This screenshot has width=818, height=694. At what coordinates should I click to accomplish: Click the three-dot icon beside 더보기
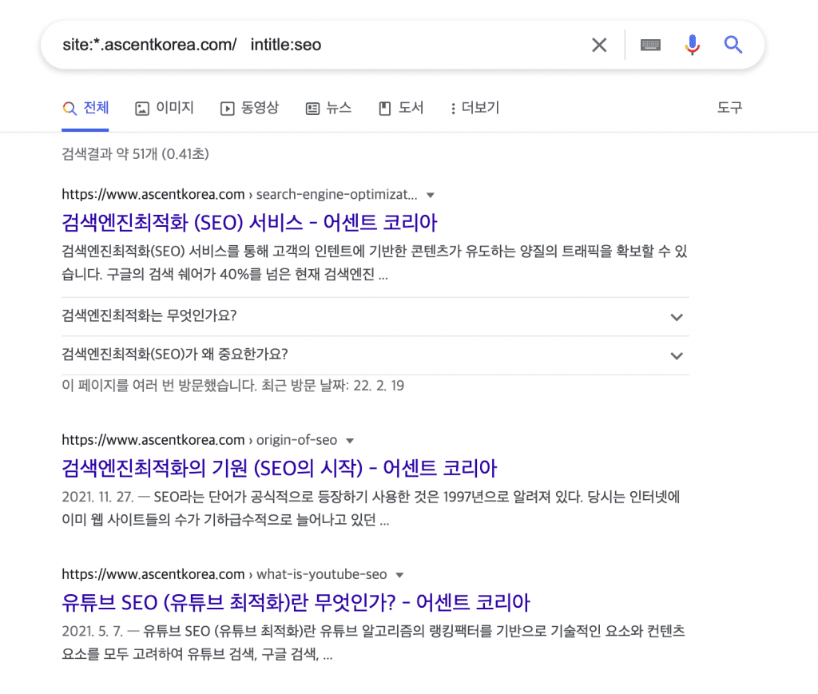pyautogui.click(x=453, y=109)
